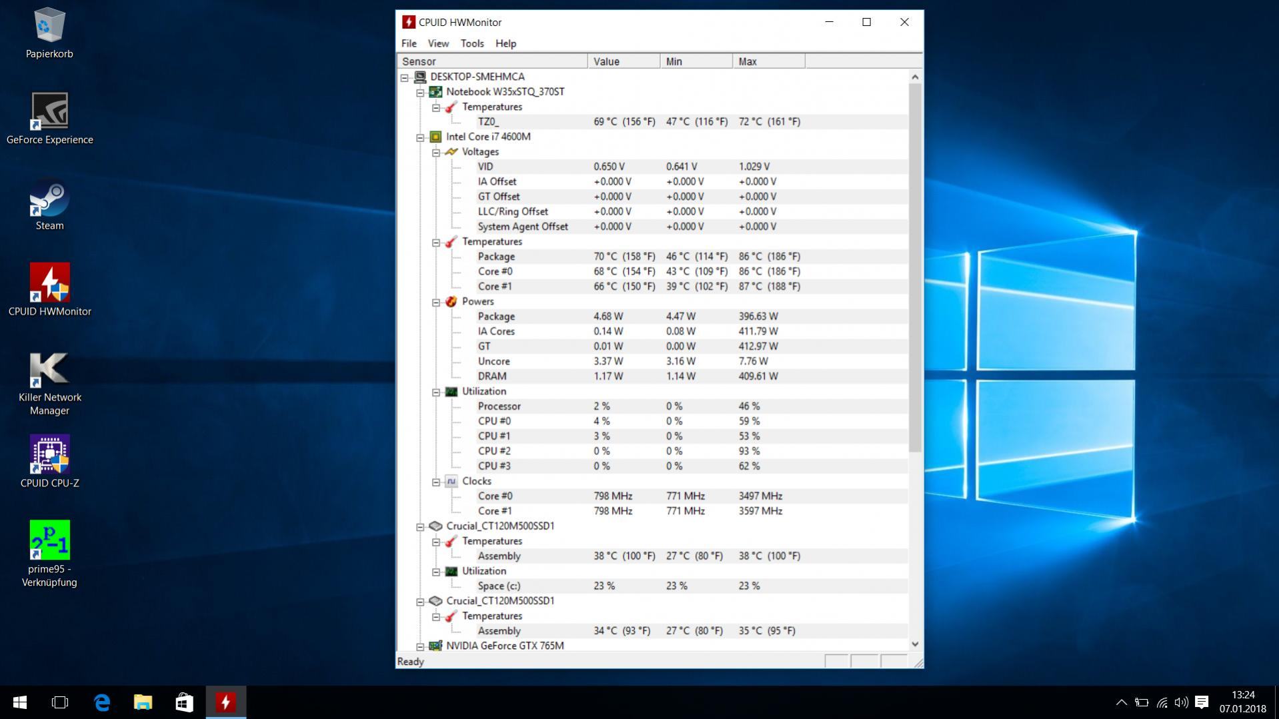Collapse the Voltages section

[x=436, y=153]
